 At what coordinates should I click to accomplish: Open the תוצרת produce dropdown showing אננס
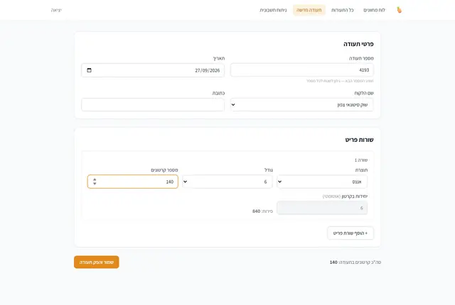322,182
